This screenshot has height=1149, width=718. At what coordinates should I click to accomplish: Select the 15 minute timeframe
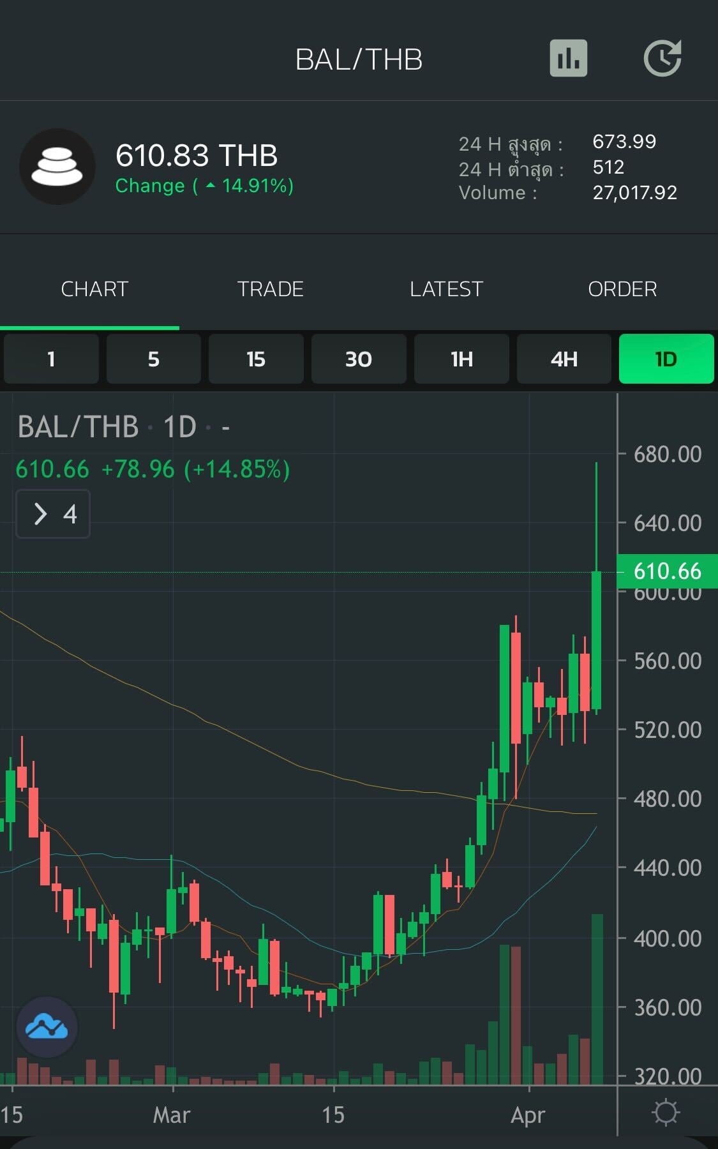(x=256, y=359)
